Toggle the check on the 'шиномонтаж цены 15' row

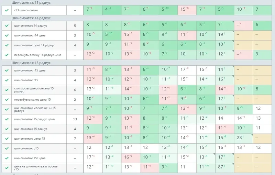[x=7, y=139]
